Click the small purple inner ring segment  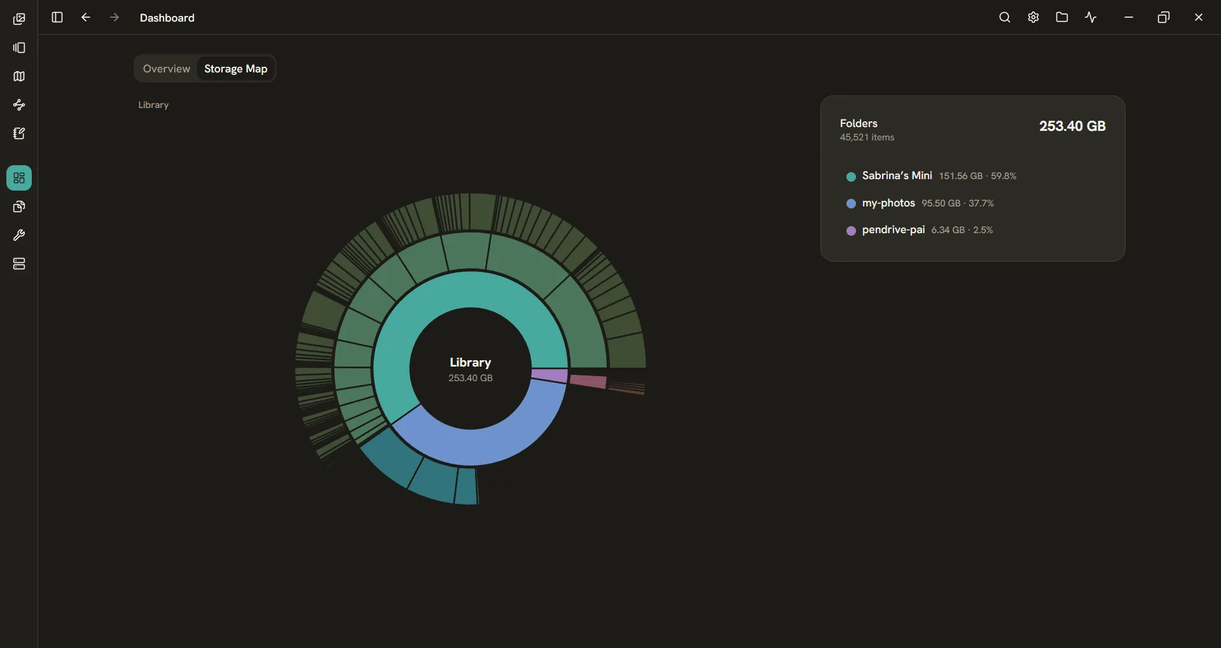pyautogui.click(x=549, y=375)
